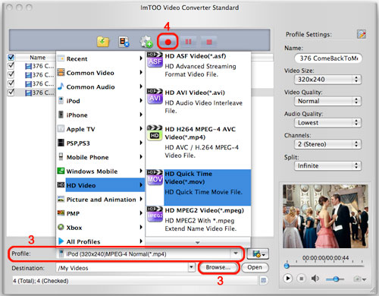Screen dimensions: 379x296
Task: Click the Name column header
Action: [x=38, y=57]
